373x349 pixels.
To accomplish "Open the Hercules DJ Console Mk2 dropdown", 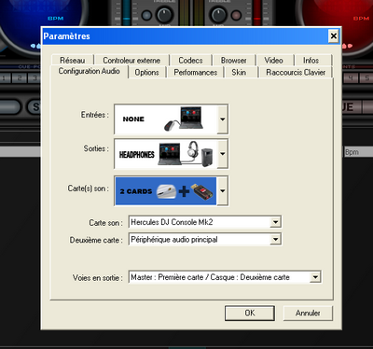I will click(x=205, y=222).
